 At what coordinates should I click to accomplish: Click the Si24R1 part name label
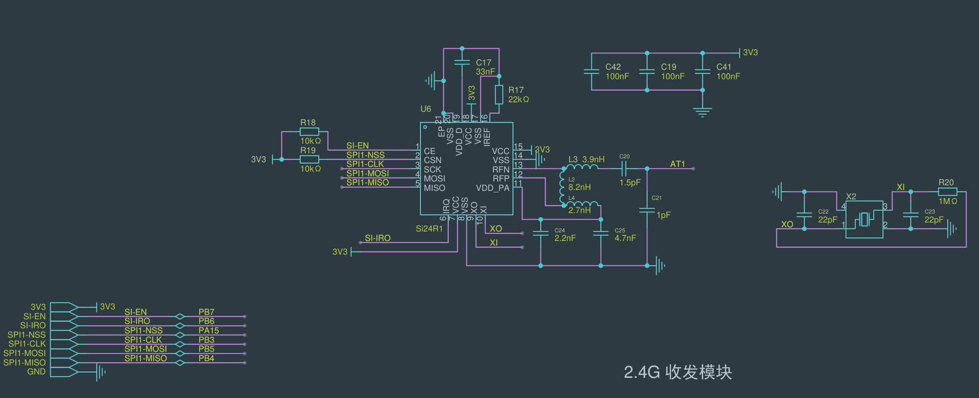(x=429, y=229)
